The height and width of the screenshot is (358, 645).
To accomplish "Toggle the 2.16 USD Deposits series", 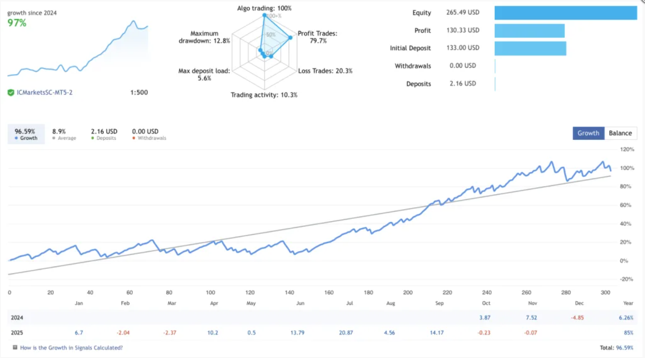I will click(104, 134).
